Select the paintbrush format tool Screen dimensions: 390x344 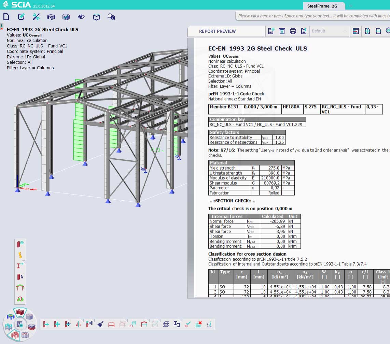100,324
